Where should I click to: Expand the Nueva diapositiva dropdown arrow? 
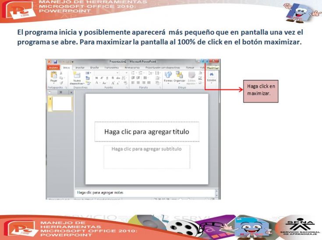click(84, 83)
